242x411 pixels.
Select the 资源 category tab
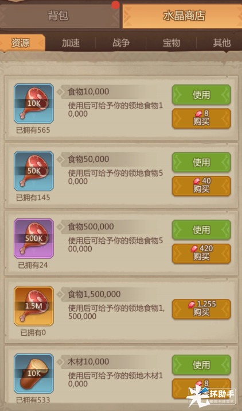coord(22,43)
